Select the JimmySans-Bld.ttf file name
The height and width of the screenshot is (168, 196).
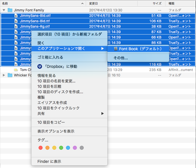click(35, 21)
